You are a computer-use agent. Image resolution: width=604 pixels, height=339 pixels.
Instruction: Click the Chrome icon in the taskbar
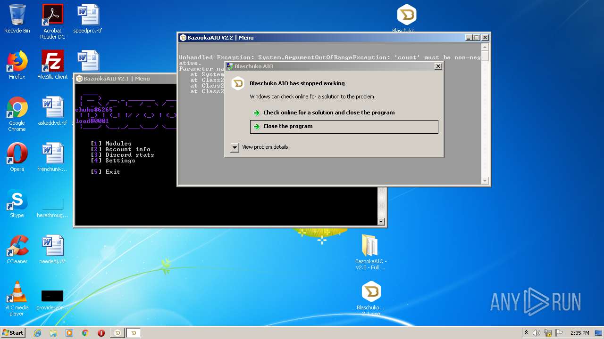pos(85,333)
